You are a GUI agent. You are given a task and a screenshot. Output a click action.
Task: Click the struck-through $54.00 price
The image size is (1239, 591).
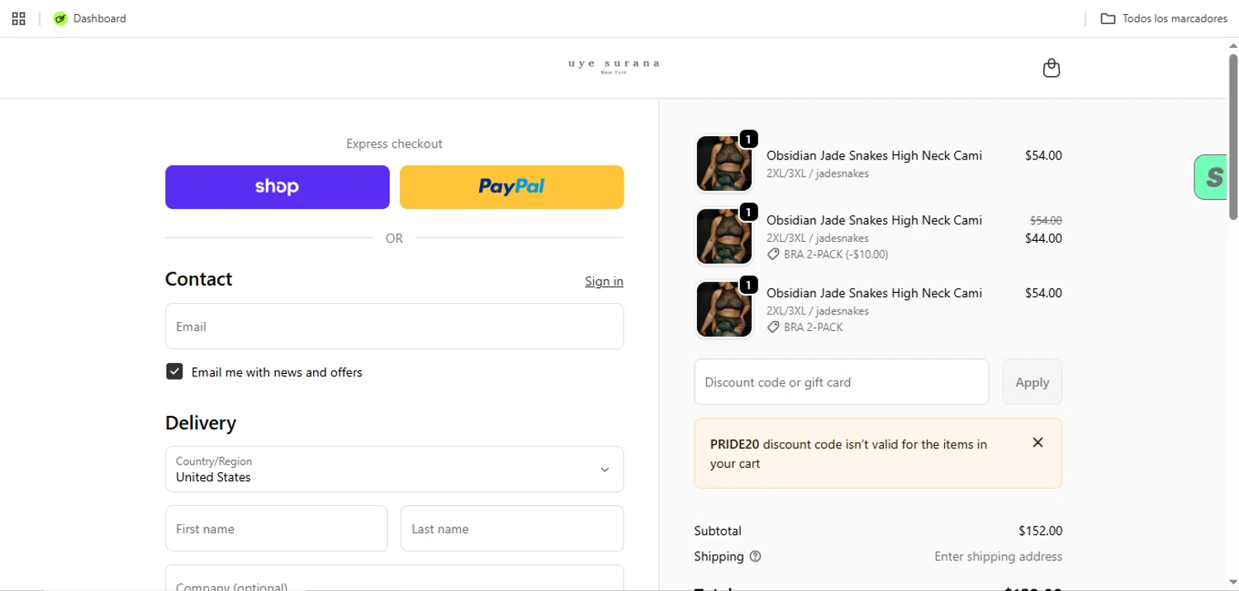coord(1046,220)
